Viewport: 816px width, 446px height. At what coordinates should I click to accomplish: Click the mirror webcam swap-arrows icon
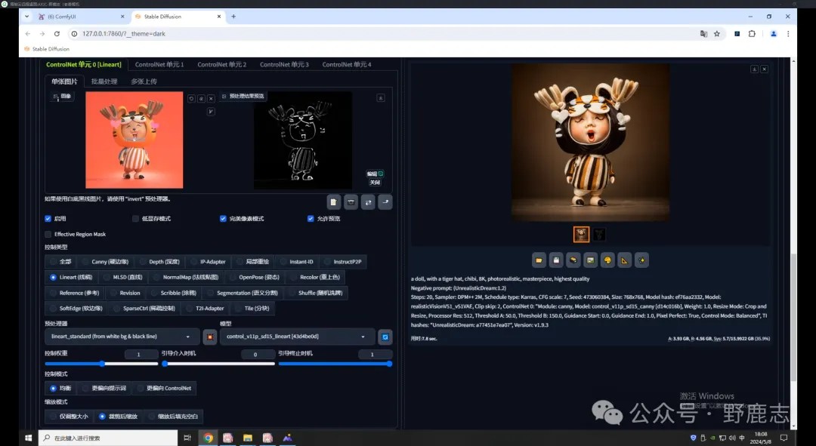click(369, 202)
